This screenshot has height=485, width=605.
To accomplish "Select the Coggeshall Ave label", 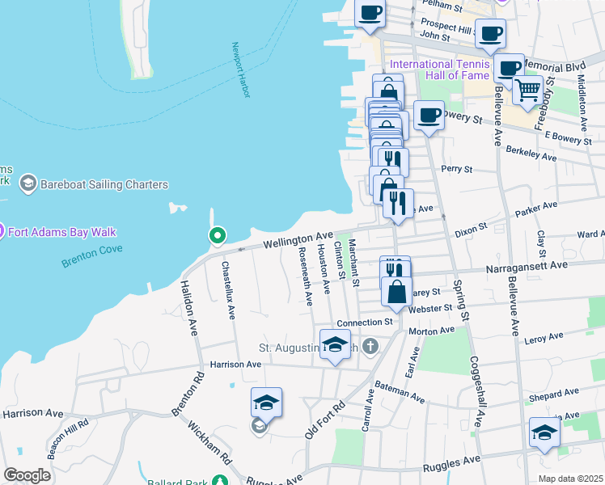I will [x=476, y=391].
